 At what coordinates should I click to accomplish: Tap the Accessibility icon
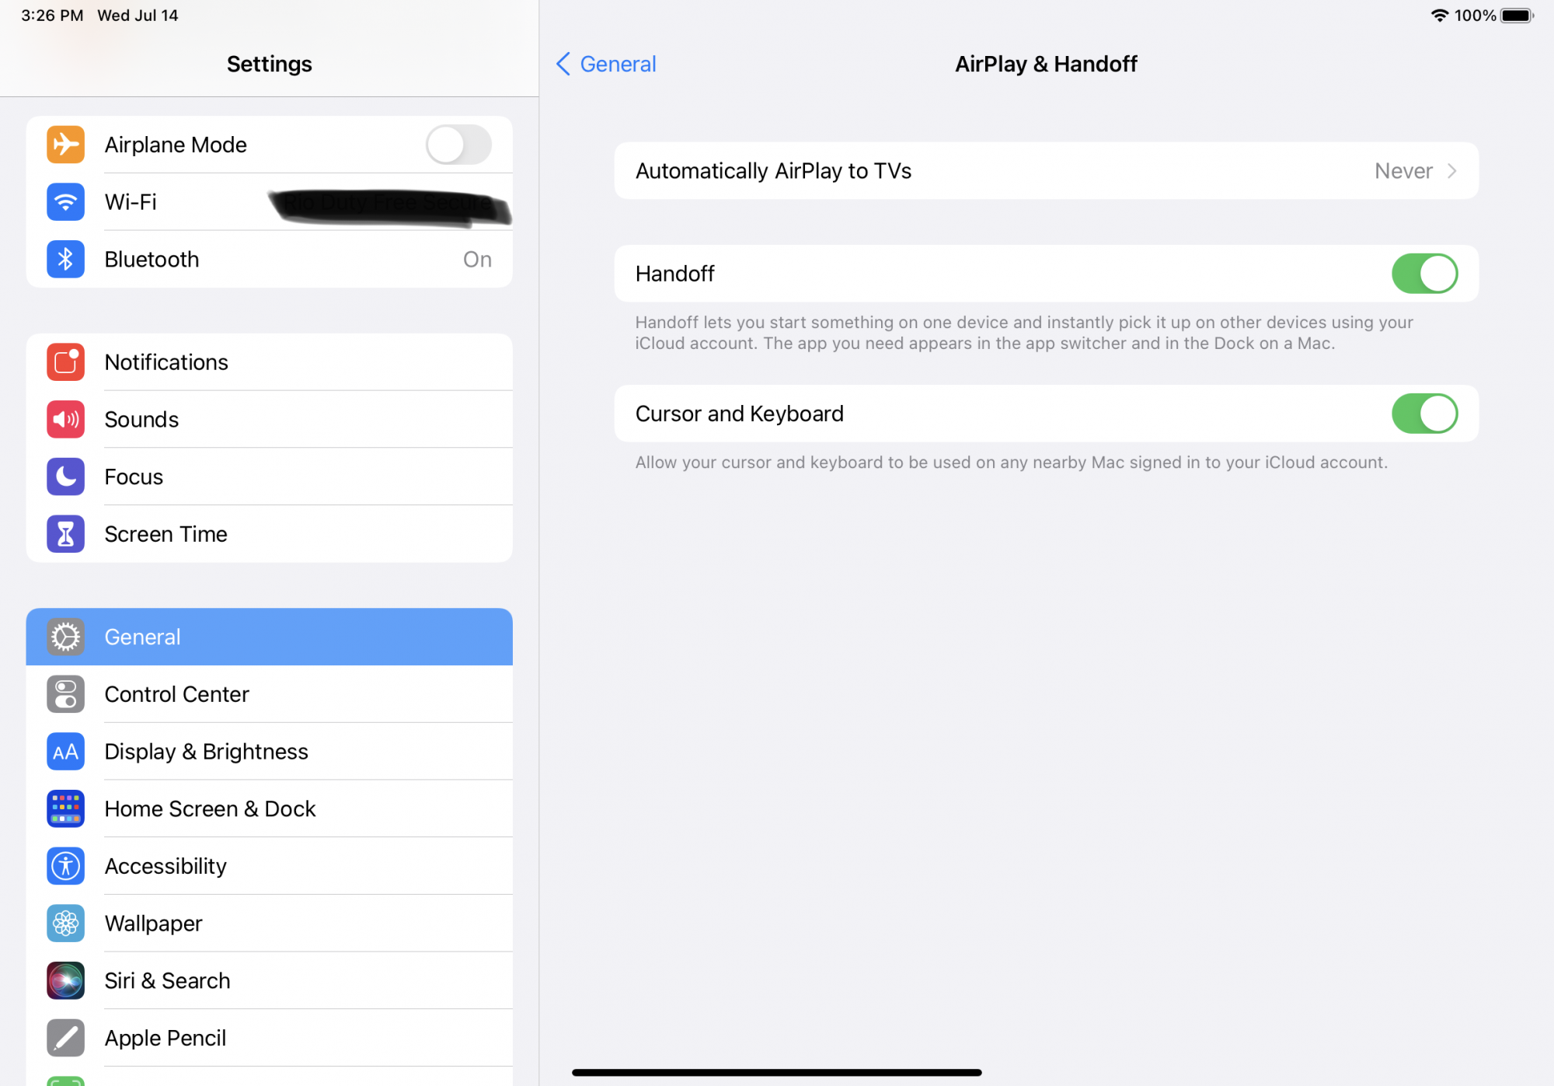point(65,866)
